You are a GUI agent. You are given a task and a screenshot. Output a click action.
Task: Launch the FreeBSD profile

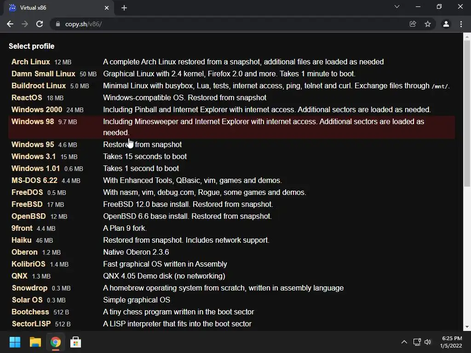27,205
